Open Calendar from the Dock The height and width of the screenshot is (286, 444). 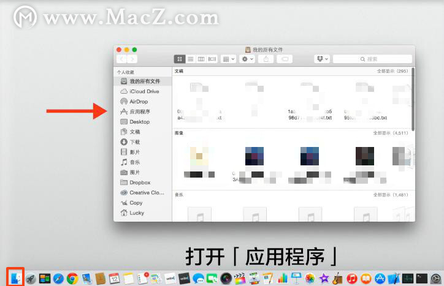(x=115, y=279)
